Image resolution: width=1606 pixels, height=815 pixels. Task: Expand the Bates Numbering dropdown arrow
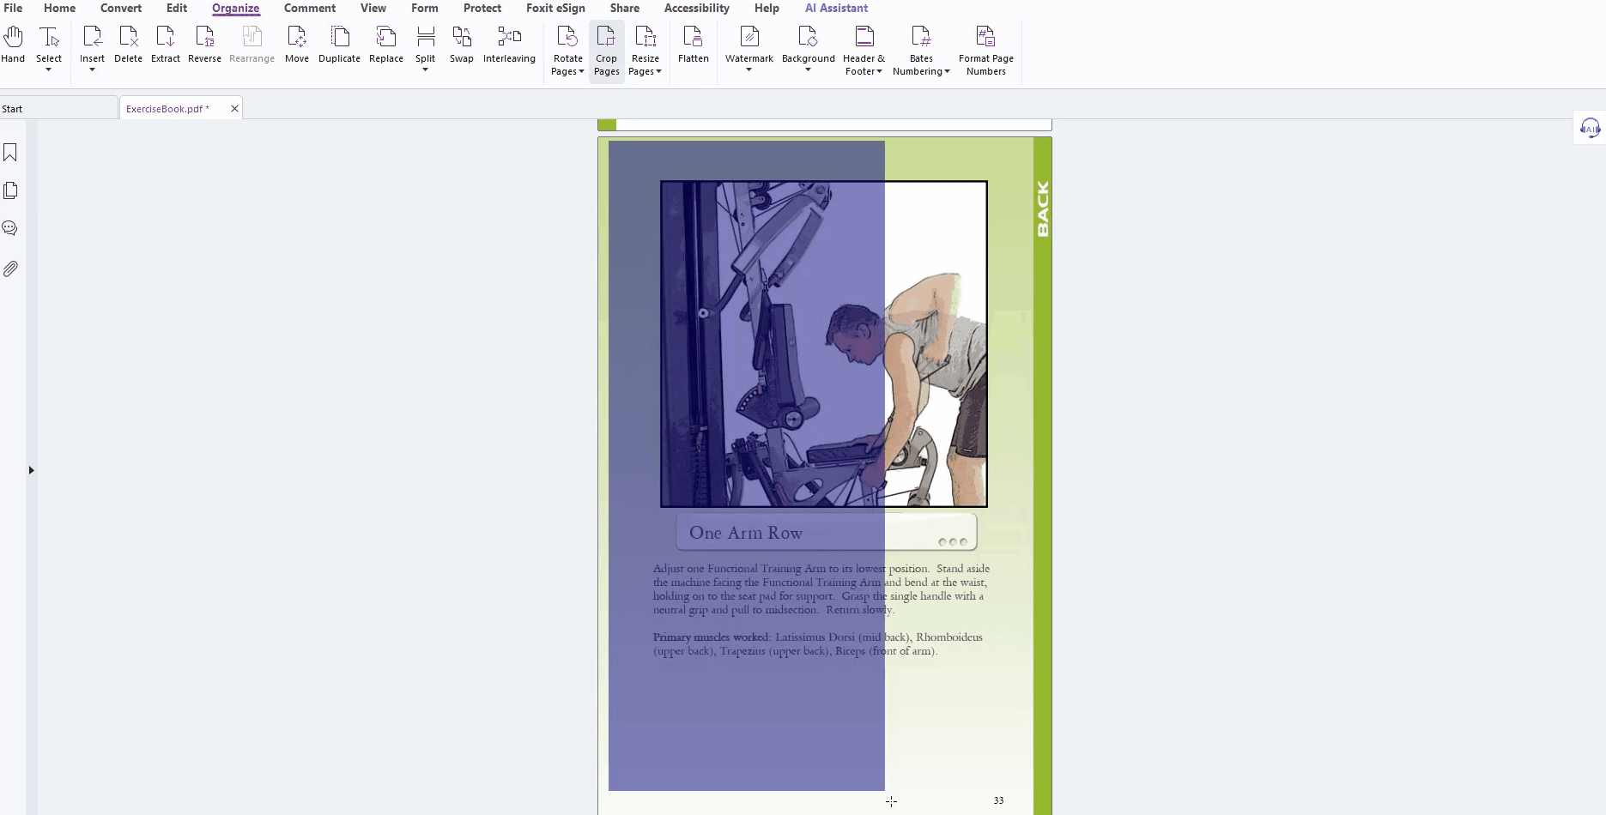click(948, 72)
